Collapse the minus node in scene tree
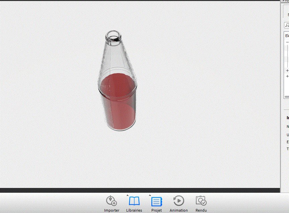 click(x=287, y=42)
